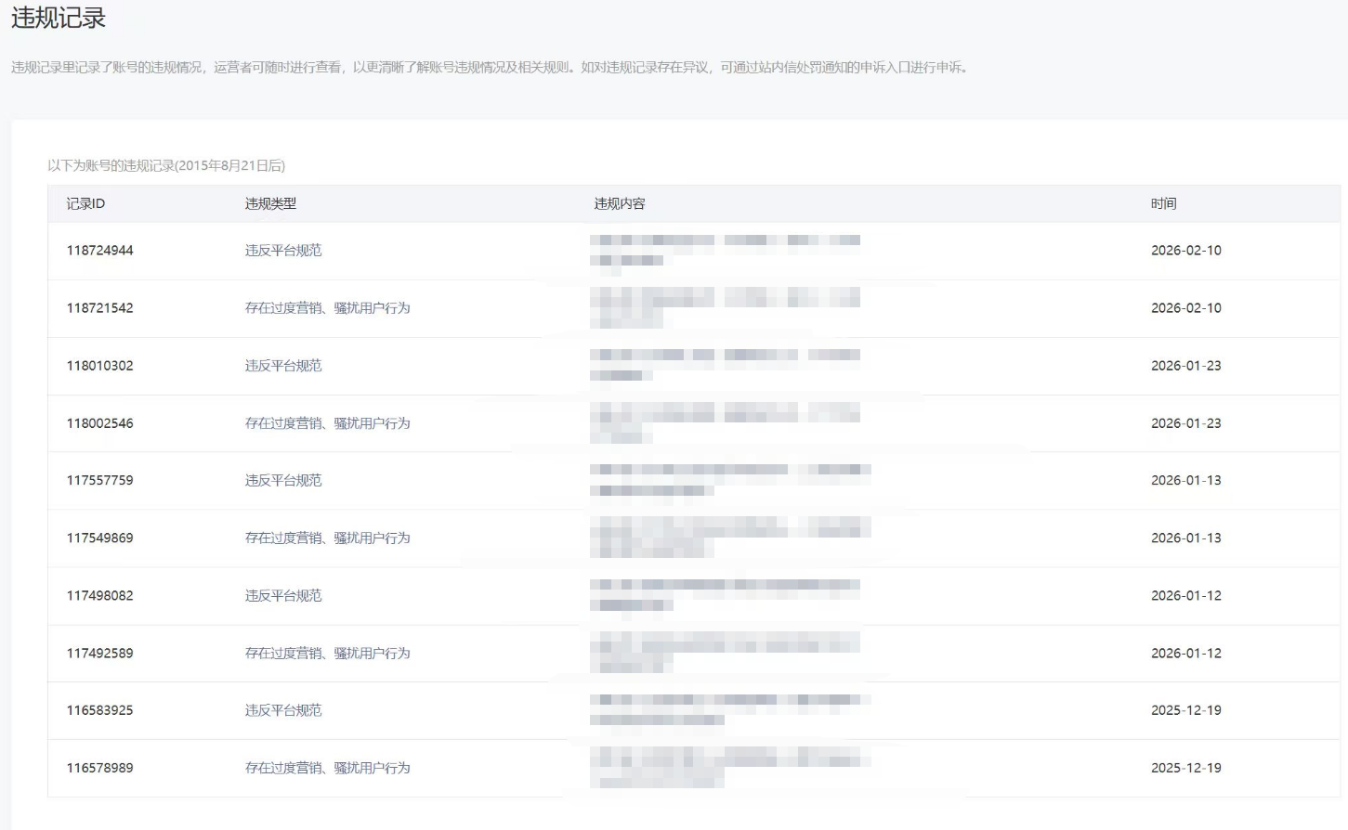Click the 时间 column header

click(x=1163, y=204)
